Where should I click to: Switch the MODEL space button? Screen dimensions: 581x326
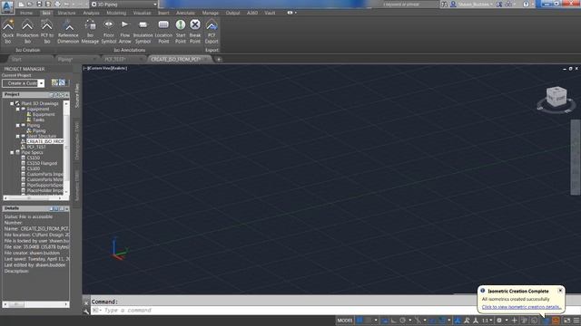(345, 320)
